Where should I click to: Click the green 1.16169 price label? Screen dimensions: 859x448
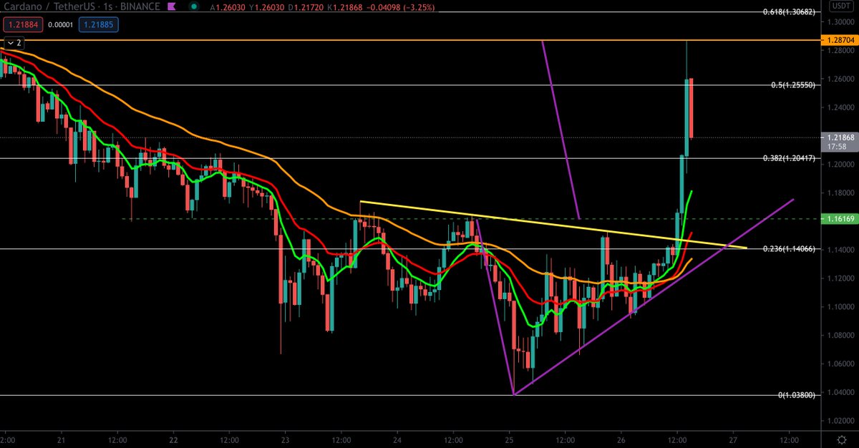pyautogui.click(x=838, y=218)
